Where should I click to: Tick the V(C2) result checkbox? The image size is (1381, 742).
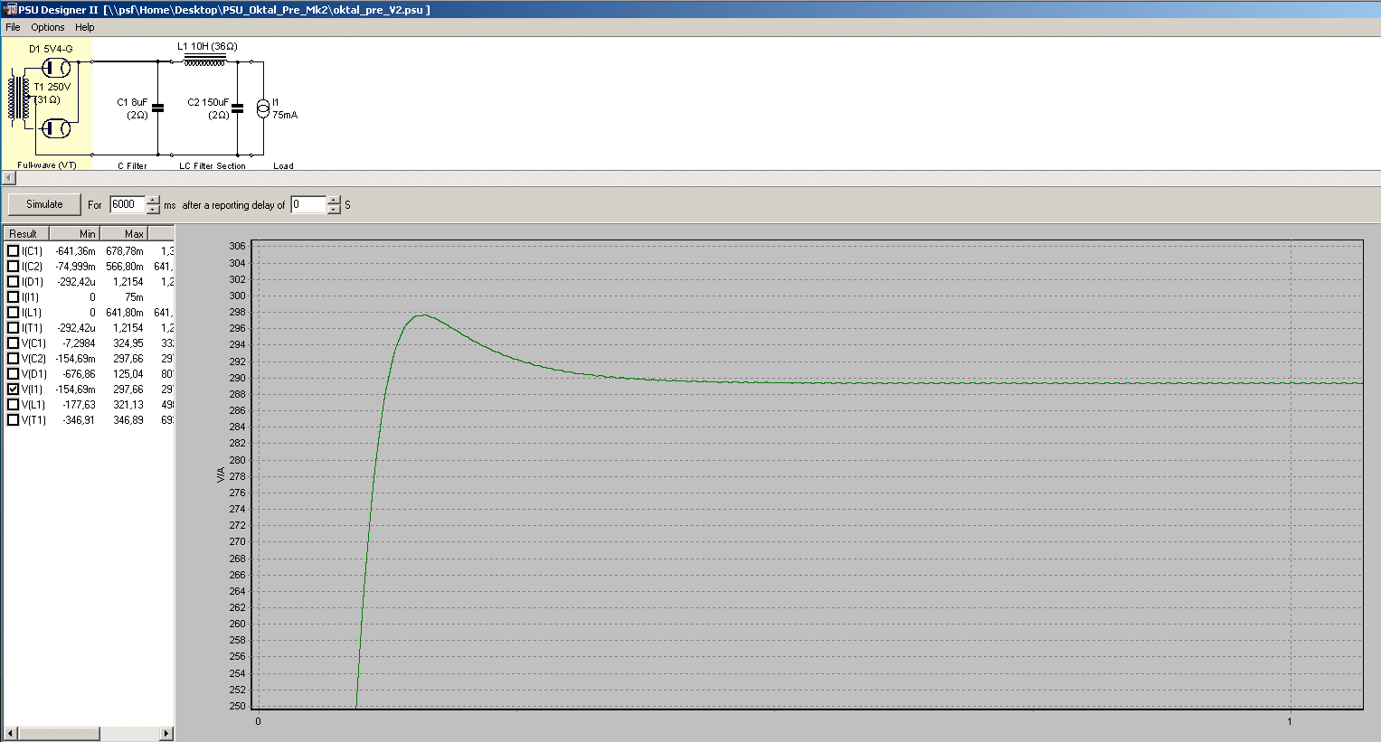13,359
